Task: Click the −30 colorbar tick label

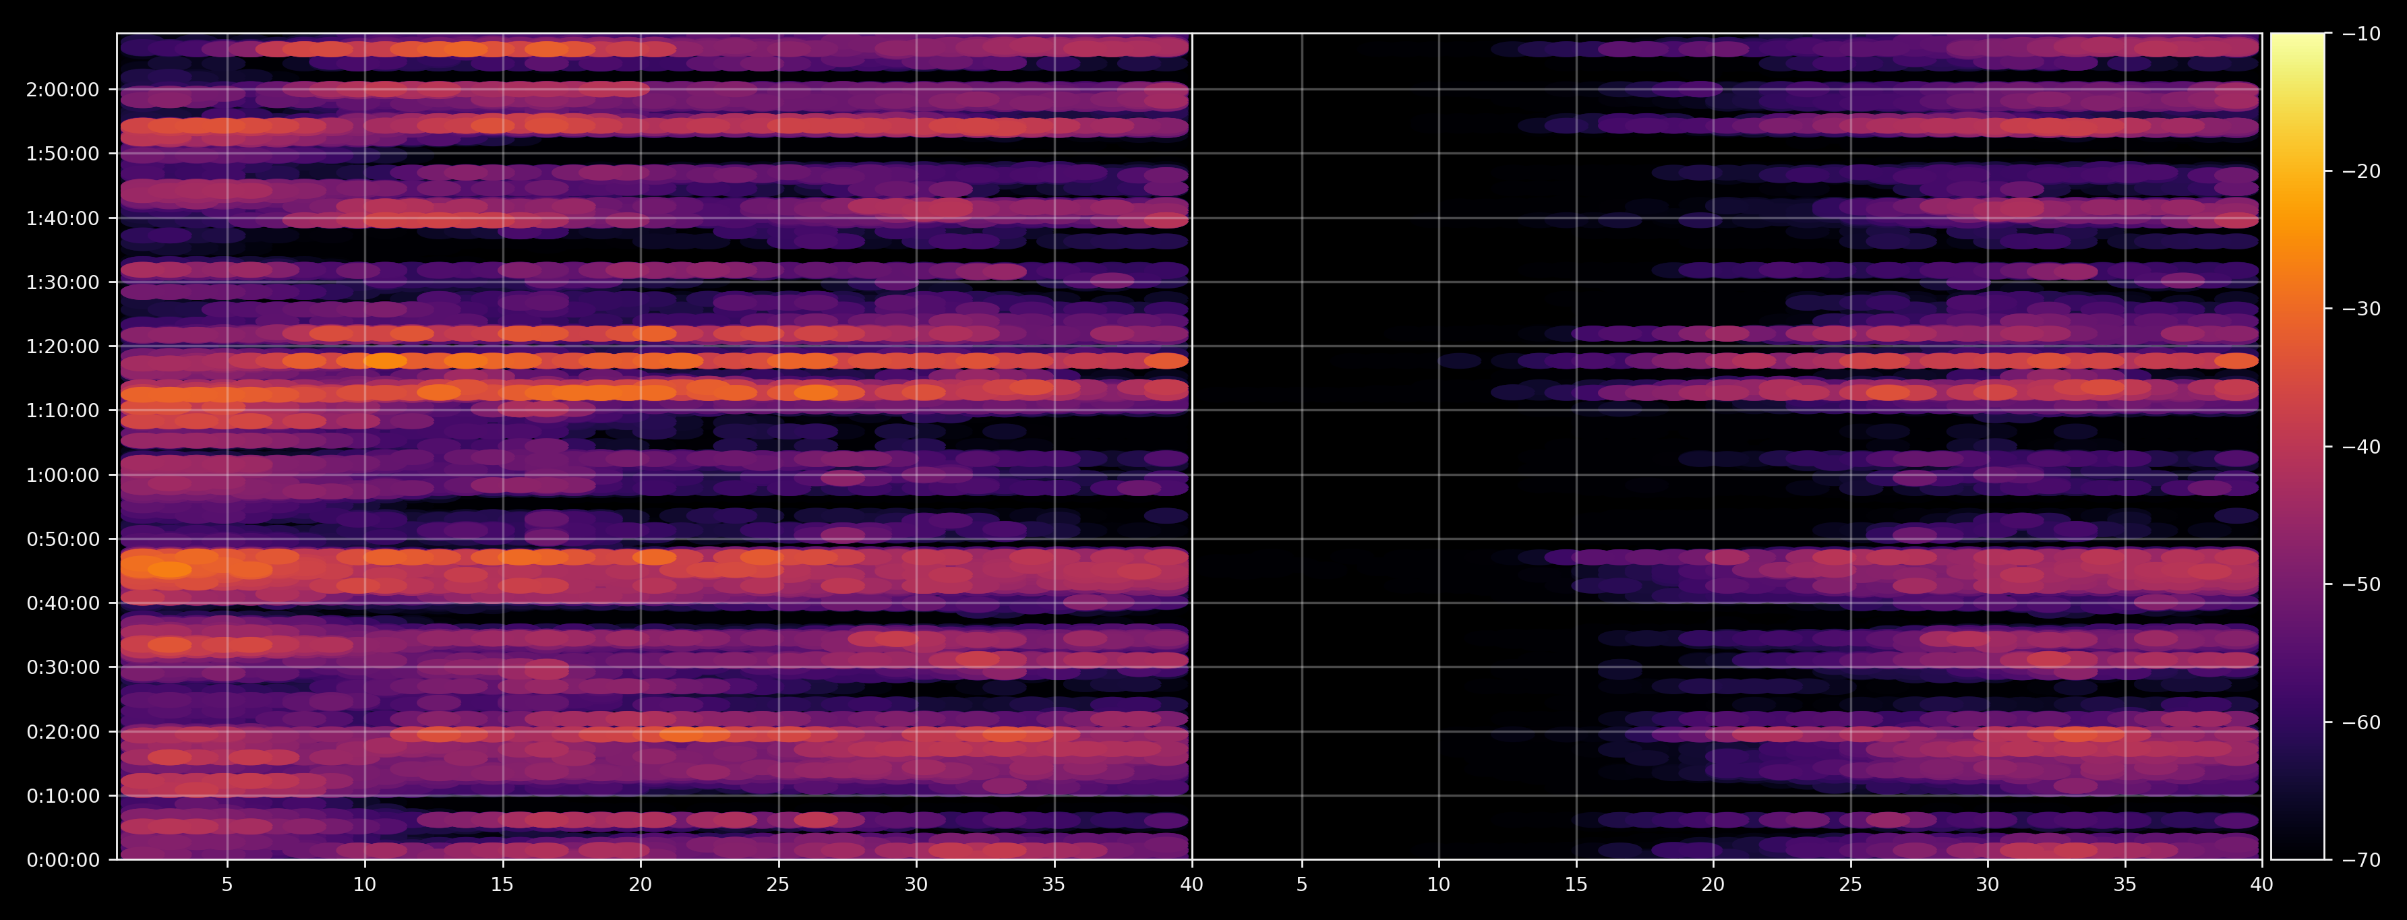Action: (2361, 309)
